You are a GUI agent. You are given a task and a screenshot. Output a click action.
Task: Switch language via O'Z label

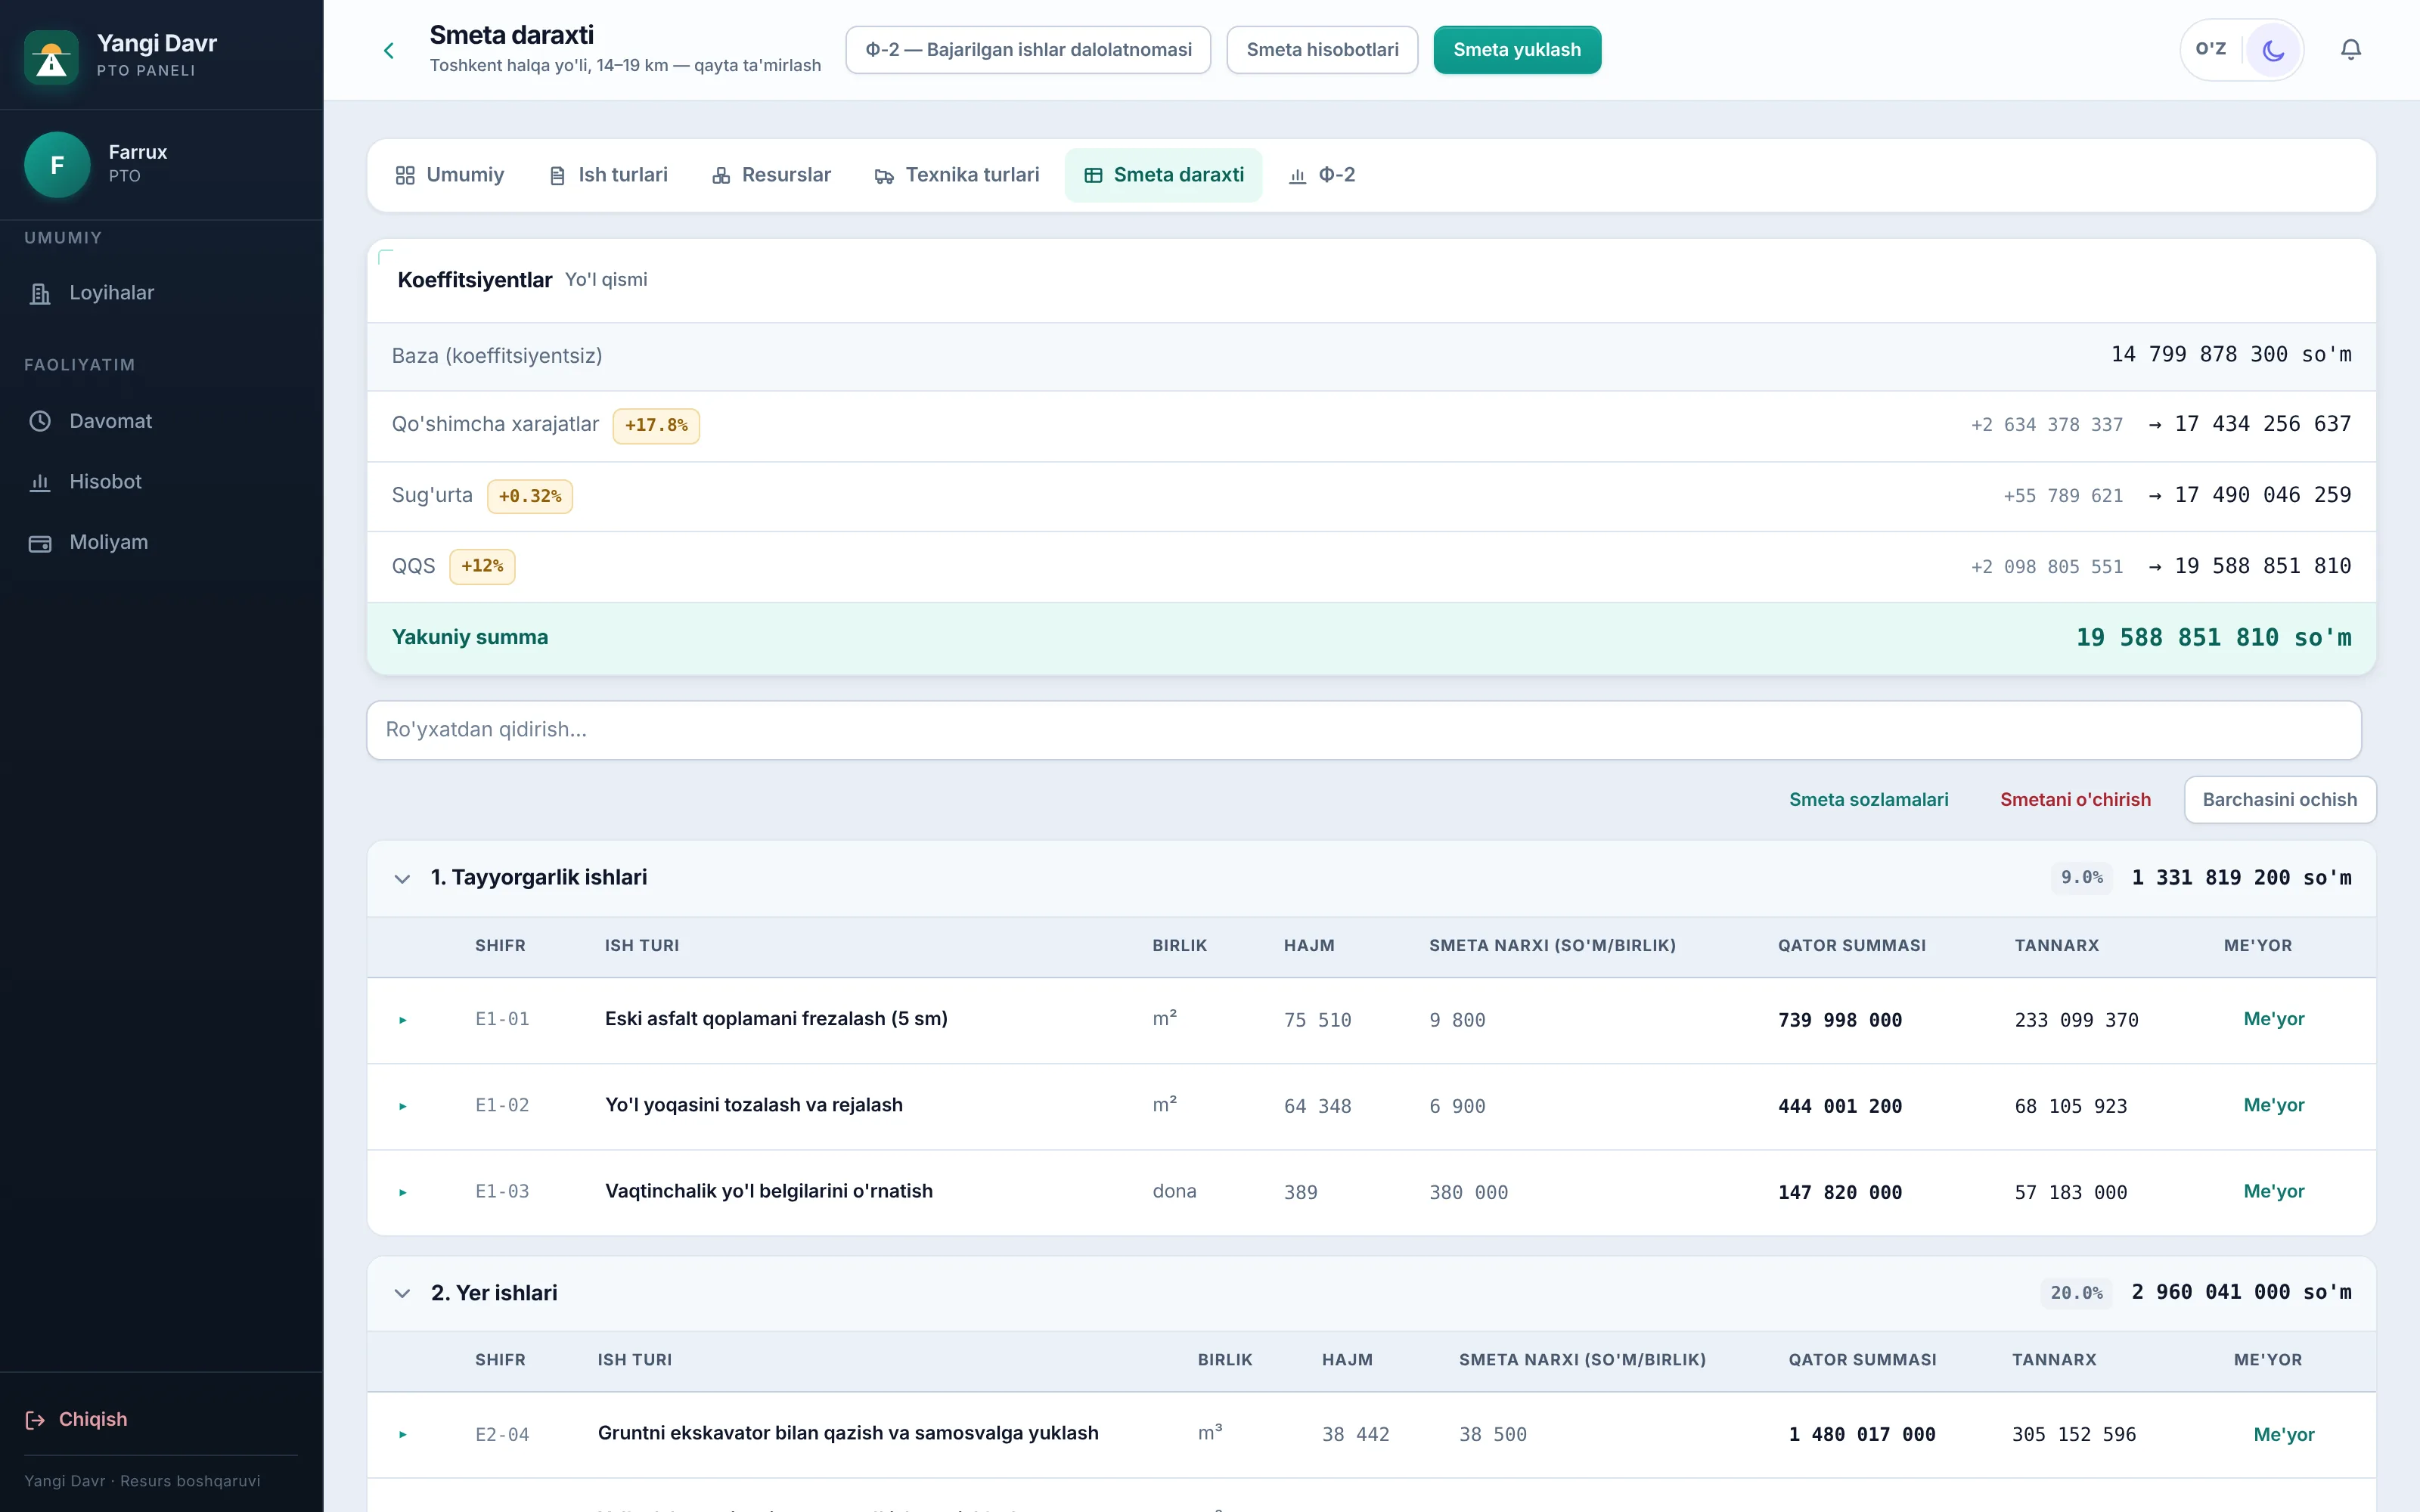(x=2211, y=49)
